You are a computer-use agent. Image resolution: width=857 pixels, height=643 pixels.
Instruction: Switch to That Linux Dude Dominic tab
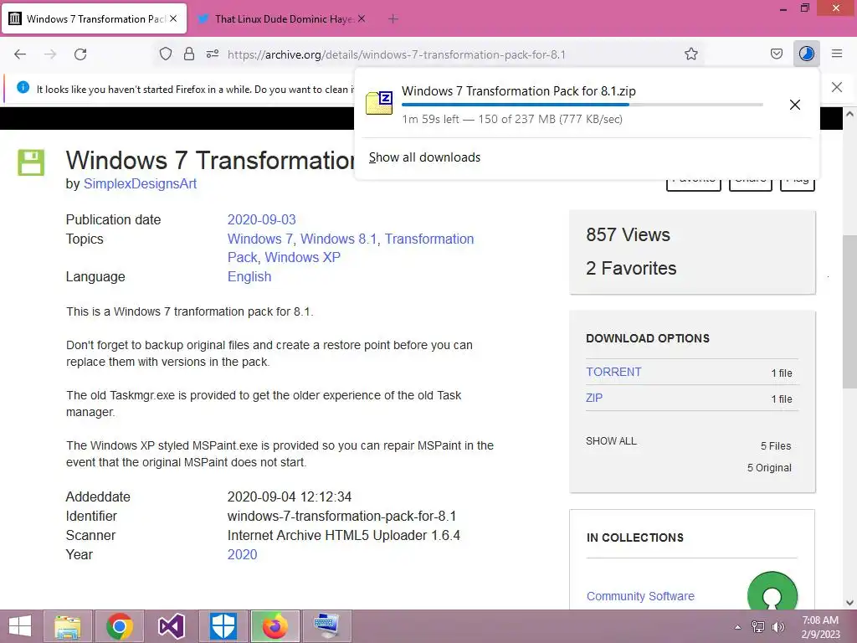(x=281, y=18)
